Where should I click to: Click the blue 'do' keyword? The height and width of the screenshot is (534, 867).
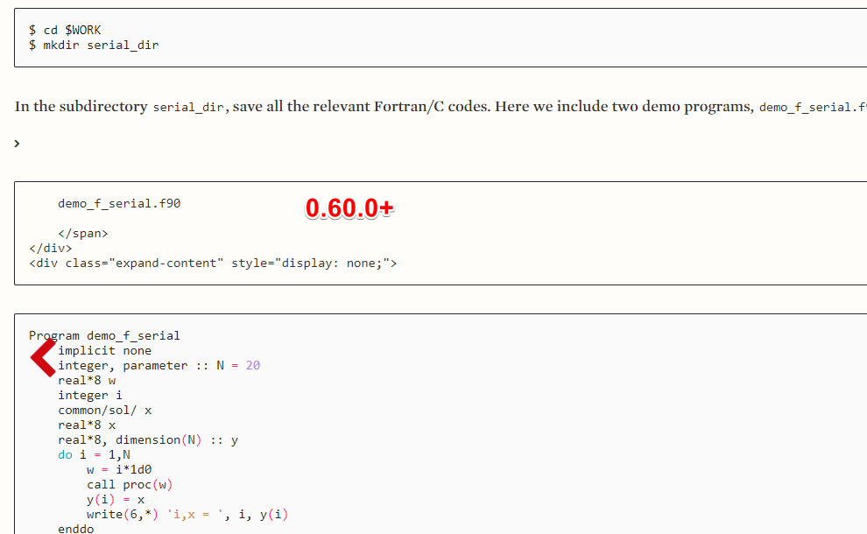coord(66,454)
